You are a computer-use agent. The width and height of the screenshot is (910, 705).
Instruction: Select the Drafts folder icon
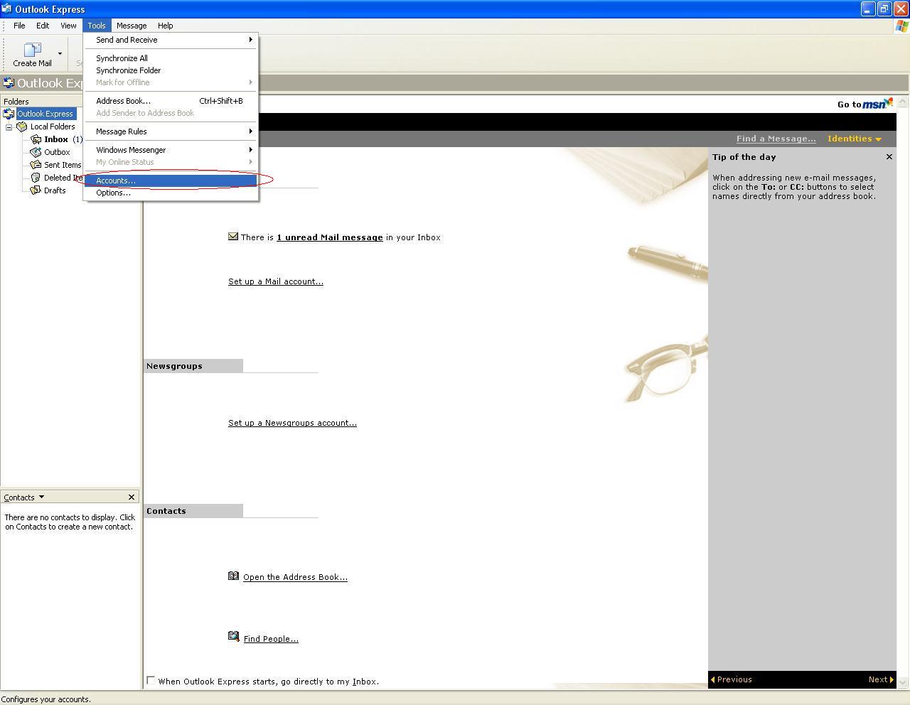click(36, 190)
